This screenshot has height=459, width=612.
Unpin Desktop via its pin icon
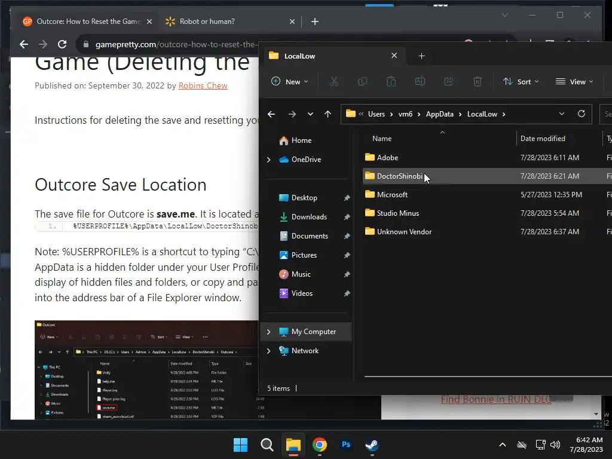[x=347, y=198]
